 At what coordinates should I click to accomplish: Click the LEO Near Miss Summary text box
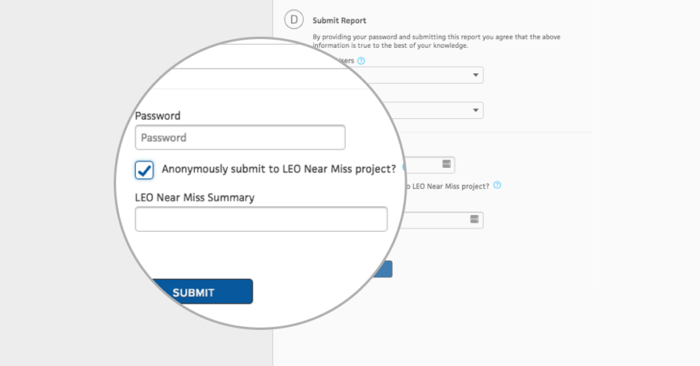point(261,219)
